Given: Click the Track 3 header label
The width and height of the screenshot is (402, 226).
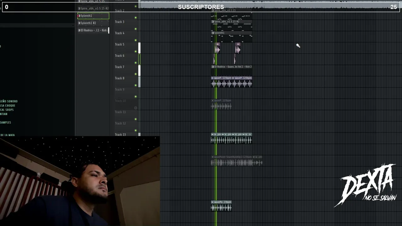Looking at the screenshot, I should point(119,22).
